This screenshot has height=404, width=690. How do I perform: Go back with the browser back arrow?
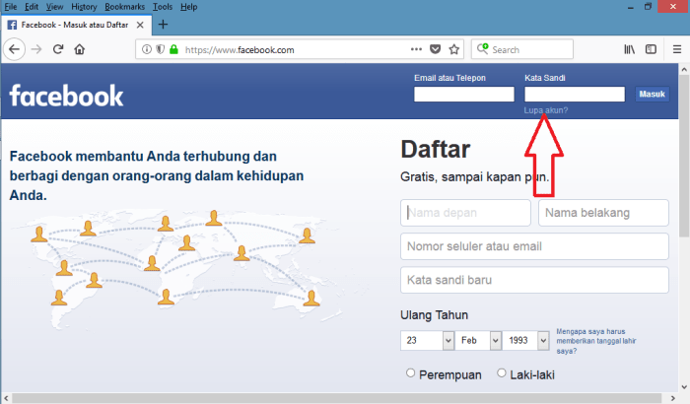[x=14, y=49]
